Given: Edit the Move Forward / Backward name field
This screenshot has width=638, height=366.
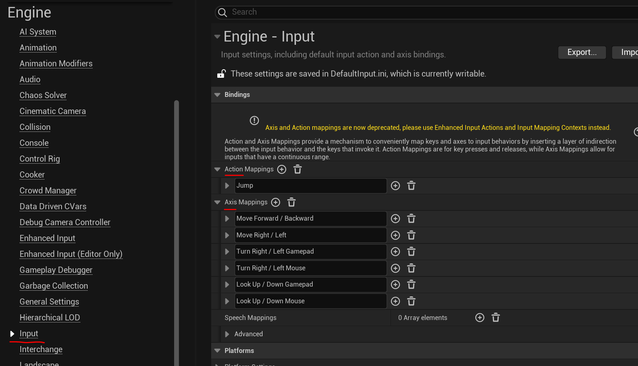Looking at the screenshot, I should pos(310,219).
